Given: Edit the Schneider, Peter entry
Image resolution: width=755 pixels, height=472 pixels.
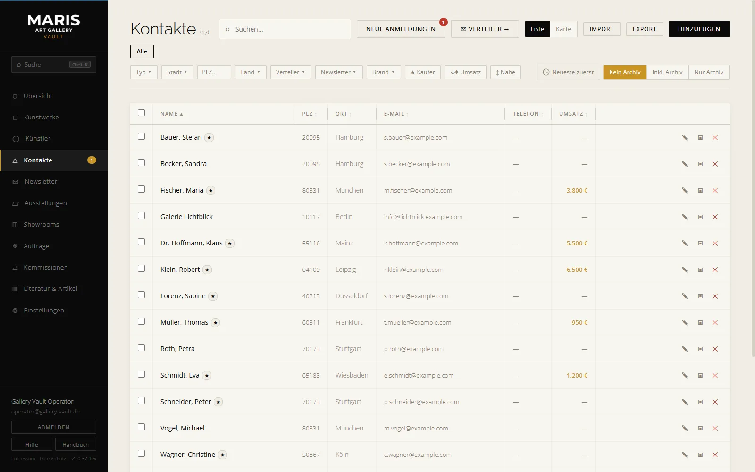Looking at the screenshot, I should [x=685, y=402].
